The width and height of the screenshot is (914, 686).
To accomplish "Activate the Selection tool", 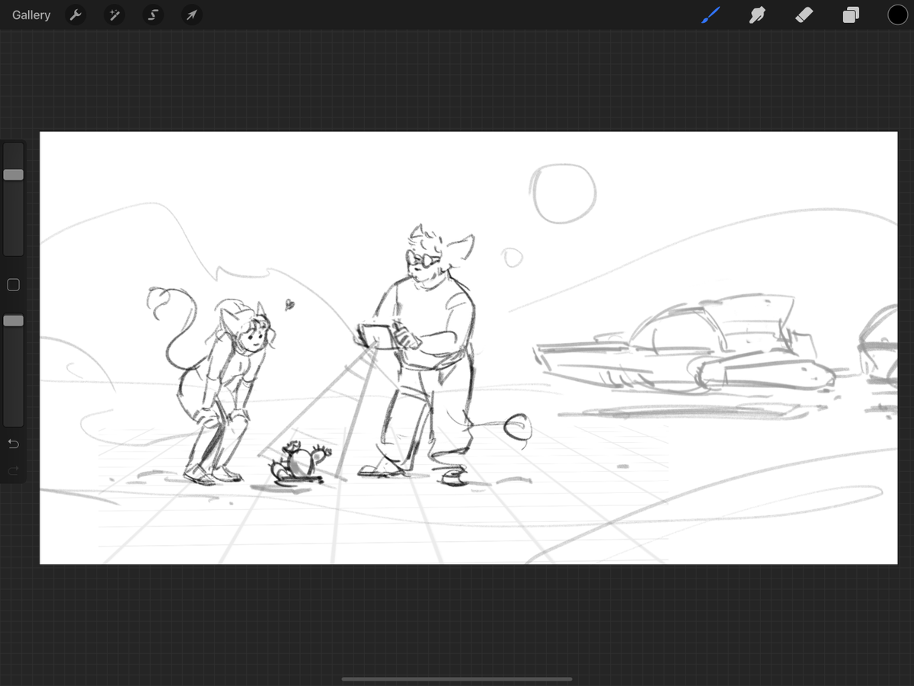I will coord(153,15).
